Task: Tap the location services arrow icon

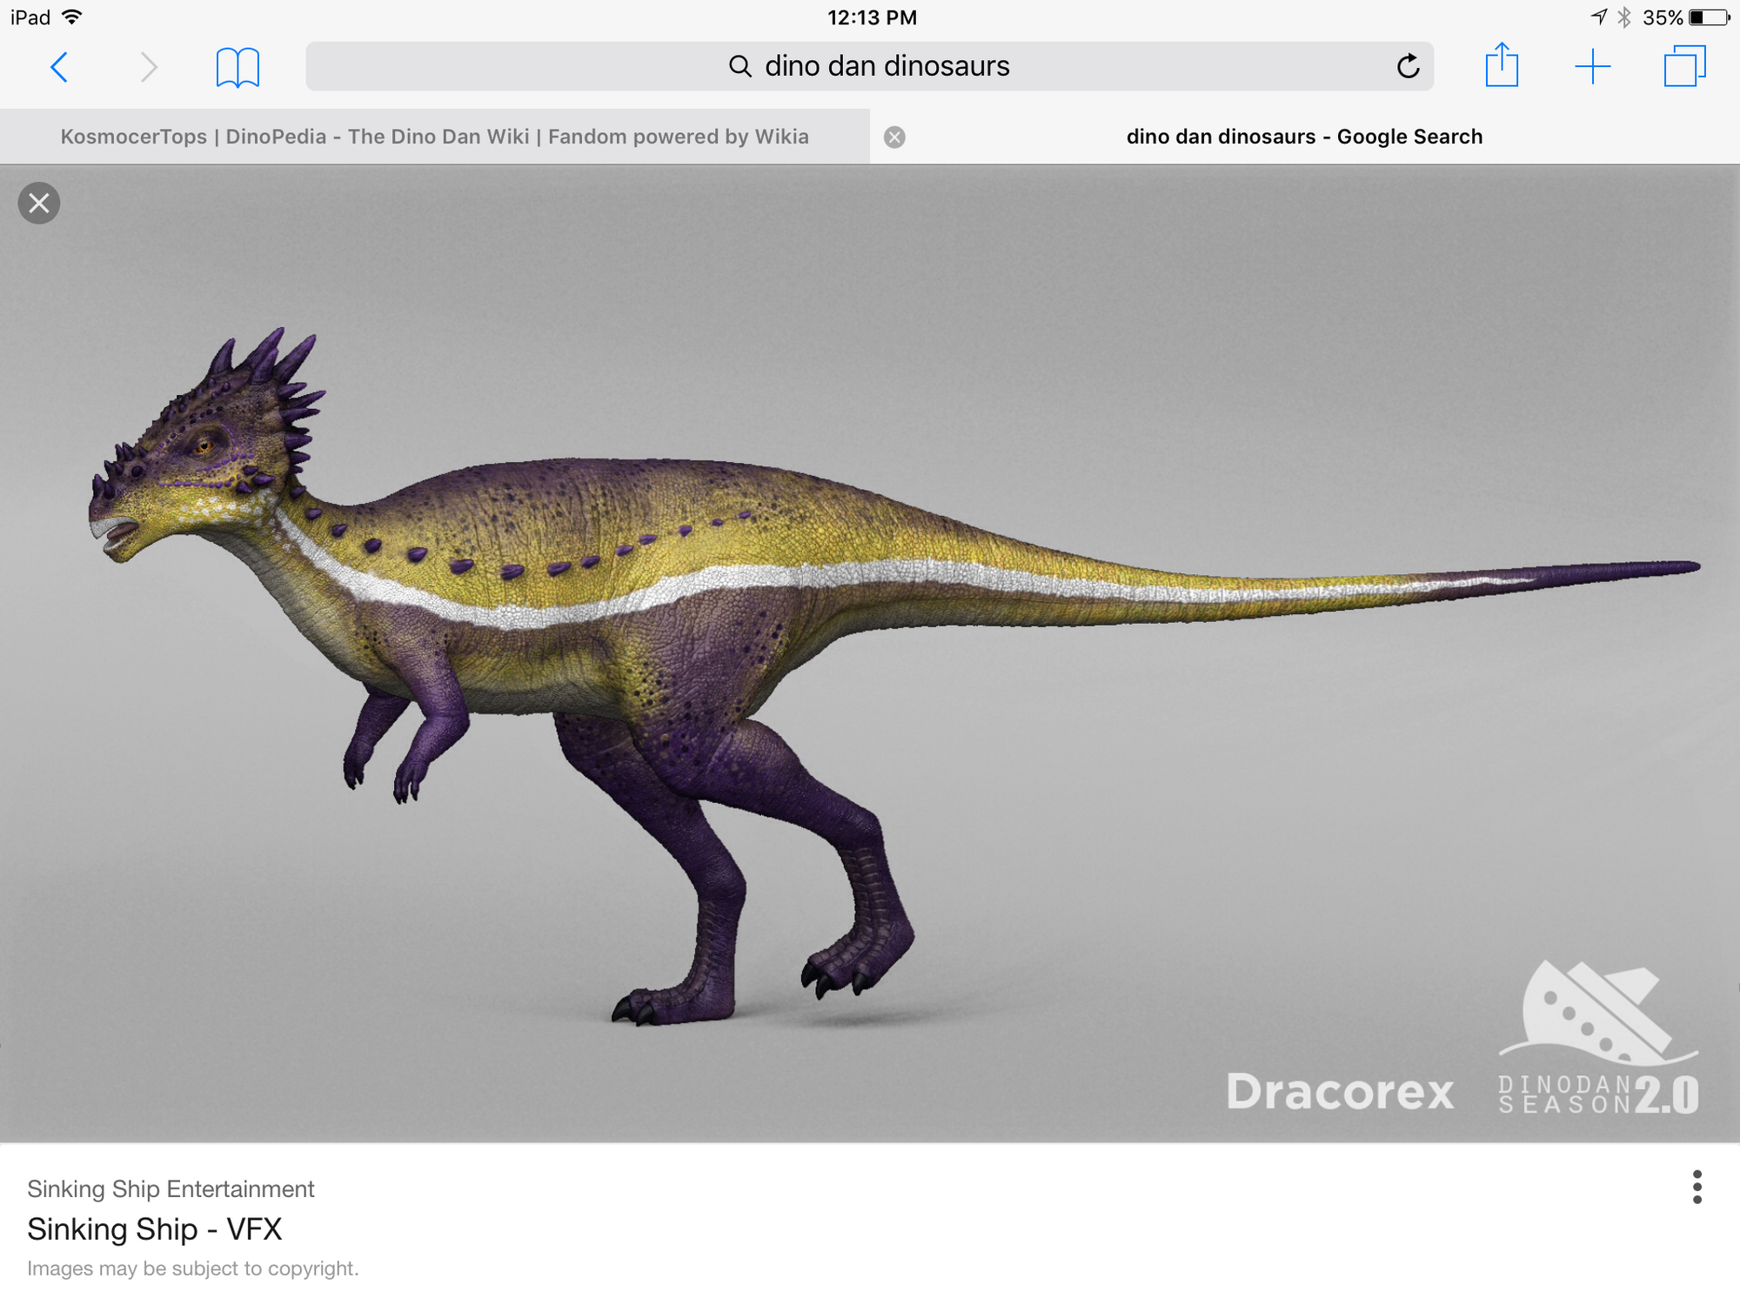Action: point(1599,17)
